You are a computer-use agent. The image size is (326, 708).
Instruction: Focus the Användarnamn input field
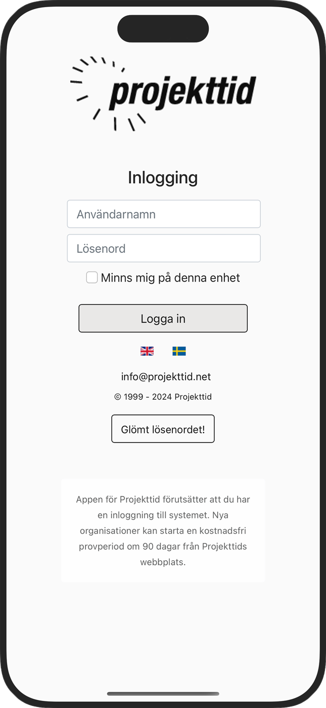tap(164, 214)
